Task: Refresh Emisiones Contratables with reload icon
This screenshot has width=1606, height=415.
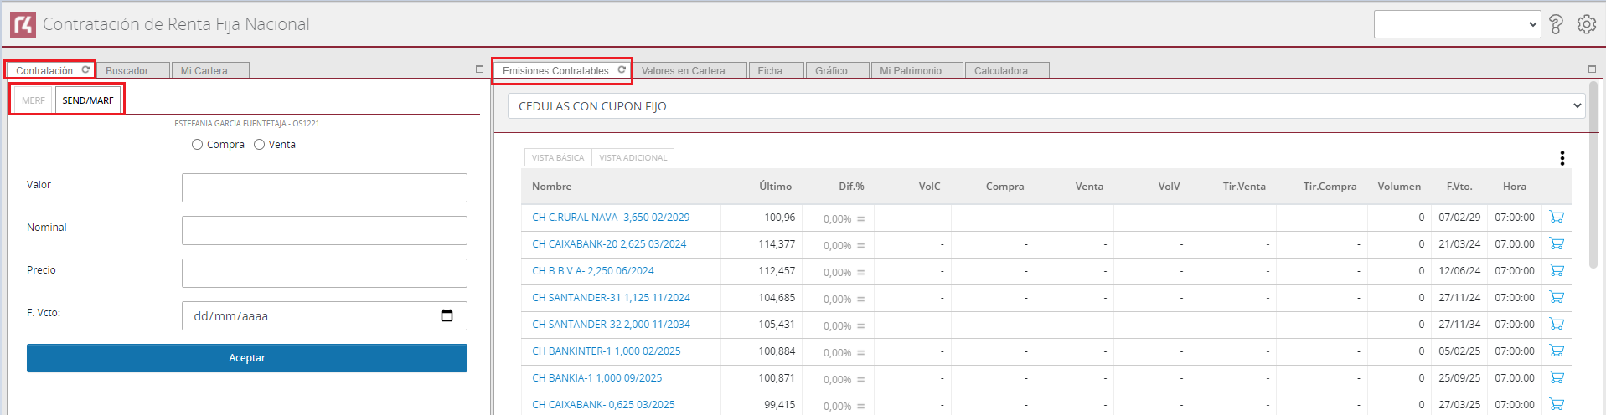Action: tap(622, 70)
